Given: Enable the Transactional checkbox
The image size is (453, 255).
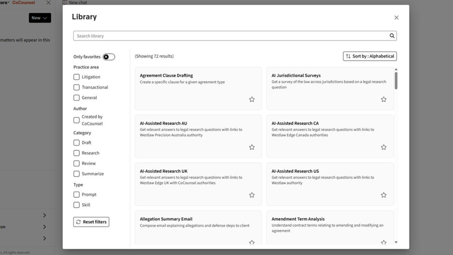Looking at the screenshot, I should pos(76,87).
